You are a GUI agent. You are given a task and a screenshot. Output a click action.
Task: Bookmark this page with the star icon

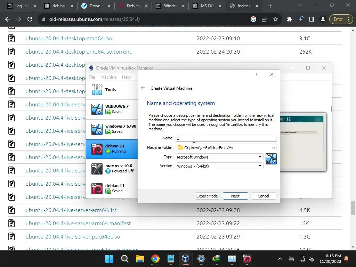[276, 19]
